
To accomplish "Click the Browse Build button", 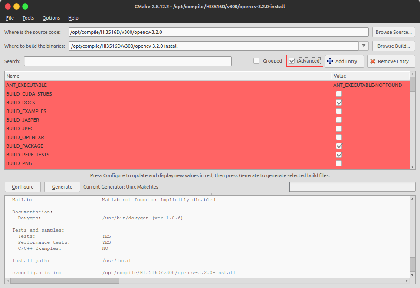I will 394,46.
